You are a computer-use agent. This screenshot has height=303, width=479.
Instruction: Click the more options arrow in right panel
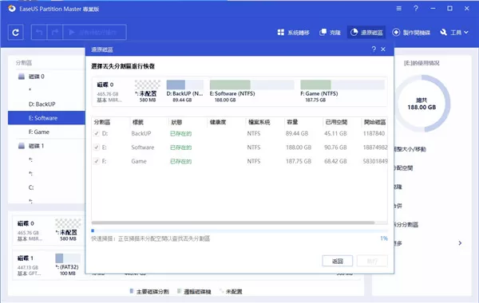coord(460,243)
